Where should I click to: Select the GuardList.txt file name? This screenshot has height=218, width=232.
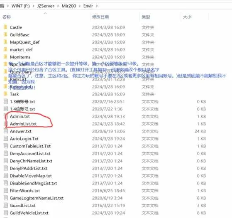[x=23, y=205]
